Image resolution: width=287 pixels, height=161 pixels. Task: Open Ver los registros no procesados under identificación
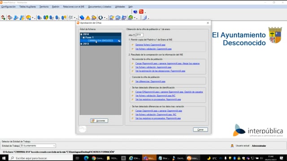[158, 99]
